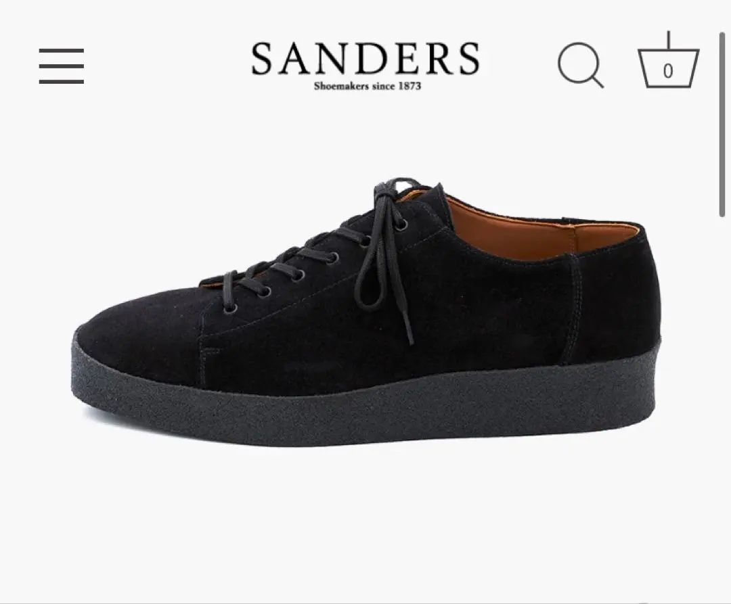Open the hamburger navigation menu
The width and height of the screenshot is (731, 604).
(x=62, y=66)
